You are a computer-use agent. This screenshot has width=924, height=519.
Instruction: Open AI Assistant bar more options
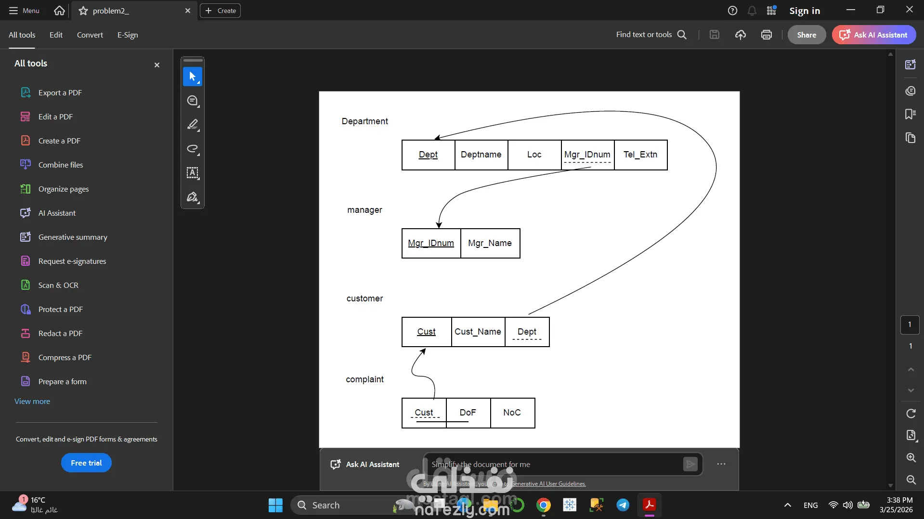click(x=721, y=464)
